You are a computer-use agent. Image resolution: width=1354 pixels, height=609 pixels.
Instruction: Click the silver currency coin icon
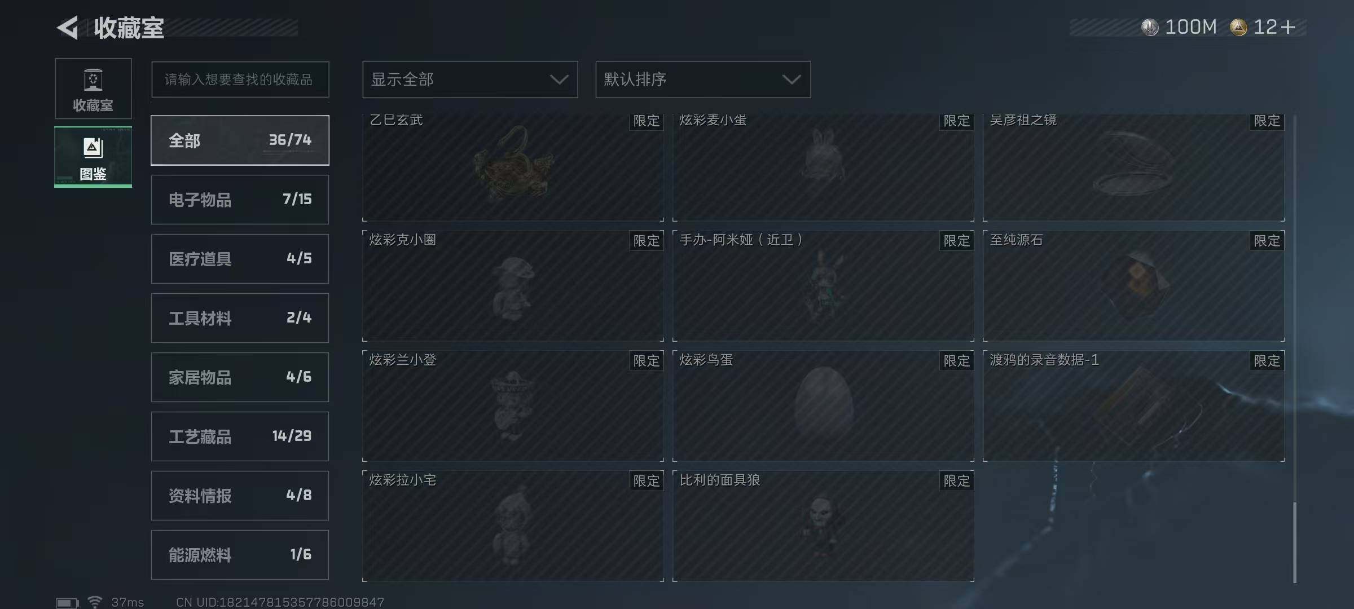coord(1150,27)
